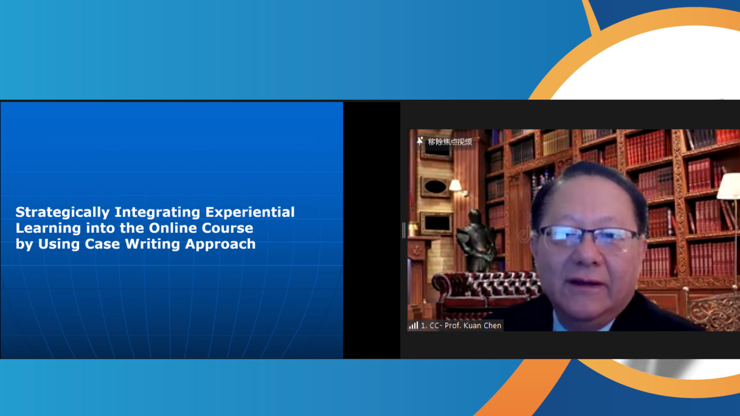Click the divider handle between slide and video
740x416 pixels.
coord(404,230)
